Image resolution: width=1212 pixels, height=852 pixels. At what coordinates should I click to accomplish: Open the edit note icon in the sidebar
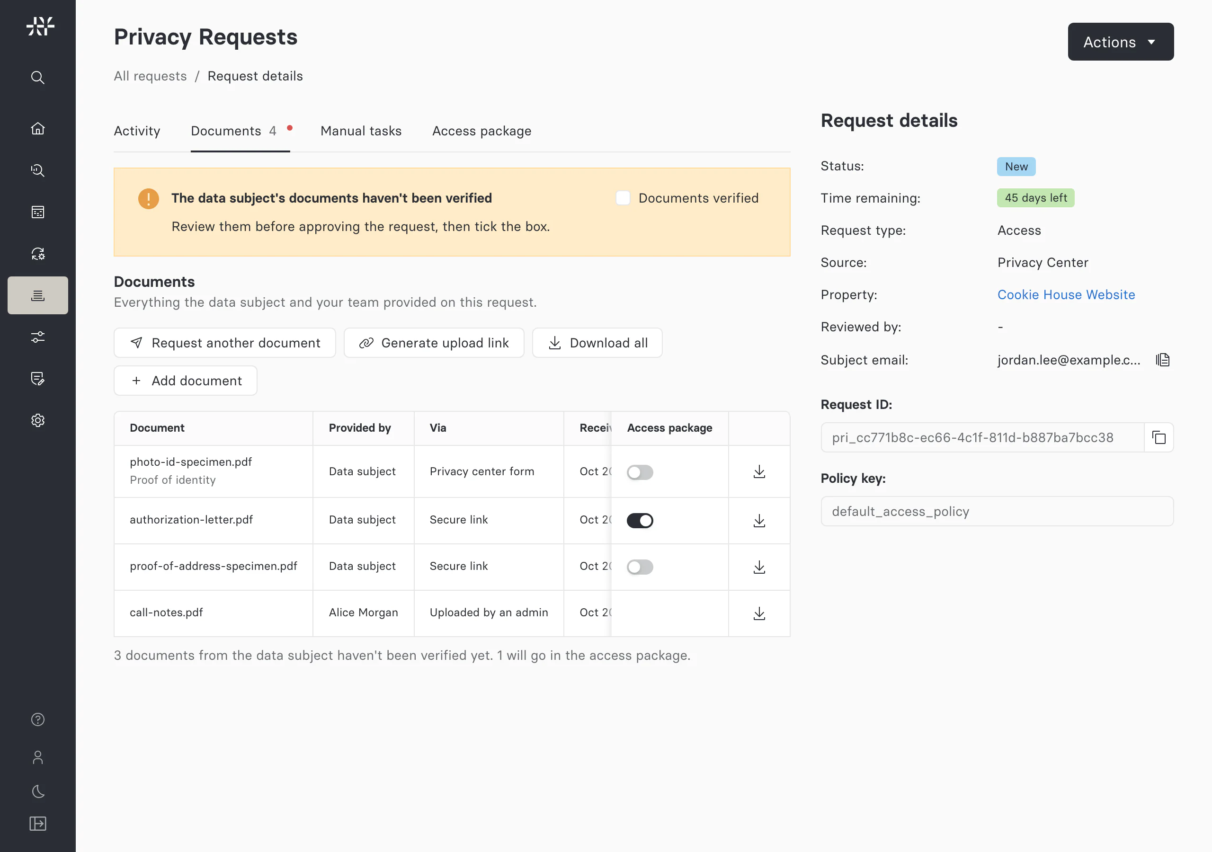37,379
